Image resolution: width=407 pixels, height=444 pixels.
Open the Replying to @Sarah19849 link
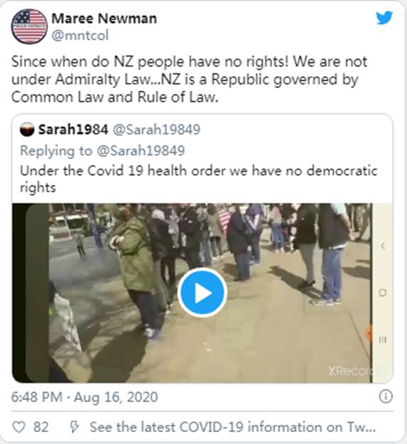[x=102, y=151]
